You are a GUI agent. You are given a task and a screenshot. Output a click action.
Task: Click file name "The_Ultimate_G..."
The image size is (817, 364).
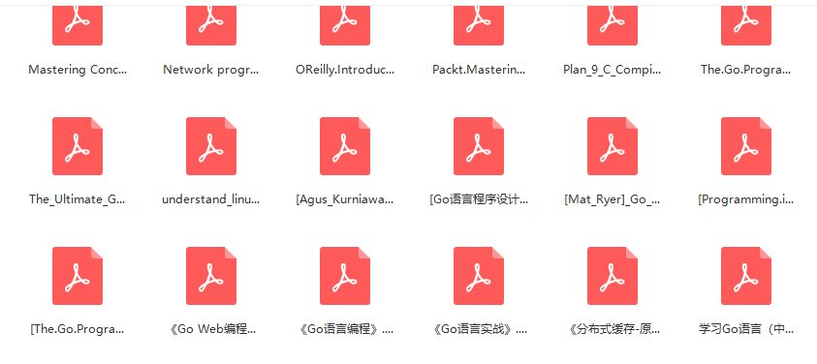78,199
